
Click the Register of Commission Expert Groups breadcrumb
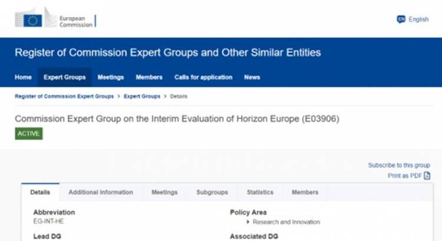[64, 96]
